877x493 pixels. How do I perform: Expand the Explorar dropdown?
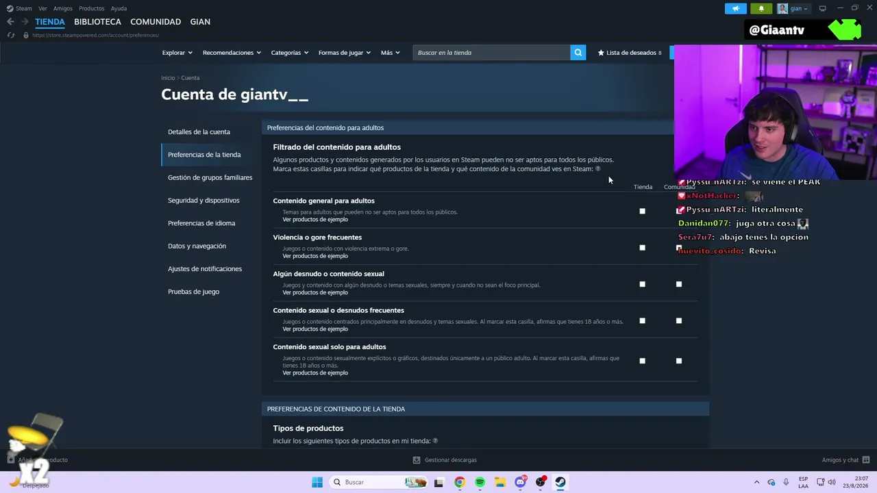coord(177,53)
